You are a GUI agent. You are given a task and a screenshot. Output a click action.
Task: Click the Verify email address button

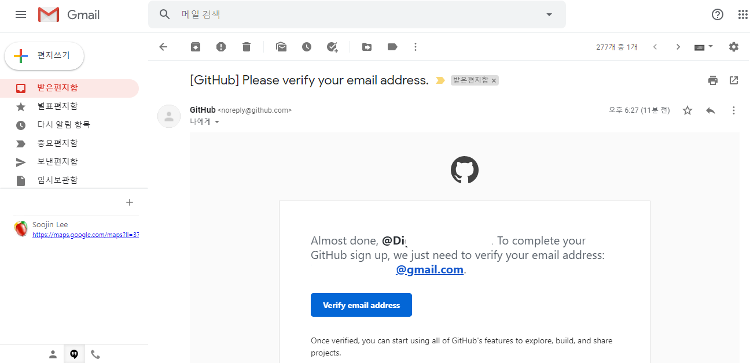pyautogui.click(x=361, y=305)
